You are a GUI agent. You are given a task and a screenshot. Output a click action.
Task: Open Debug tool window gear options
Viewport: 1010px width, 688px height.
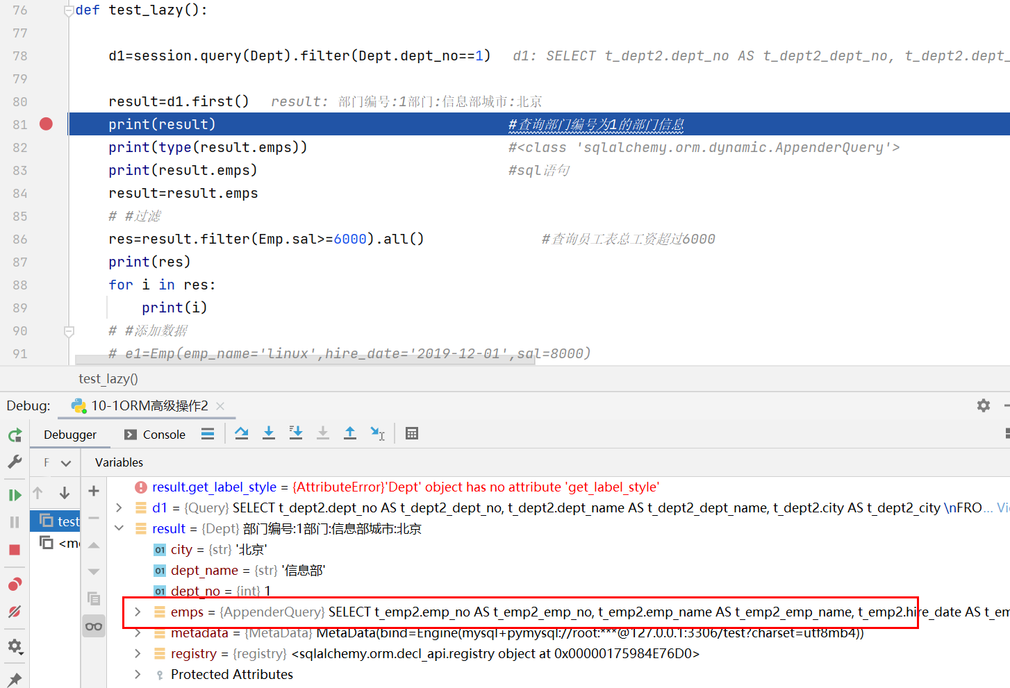(x=984, y=405)
